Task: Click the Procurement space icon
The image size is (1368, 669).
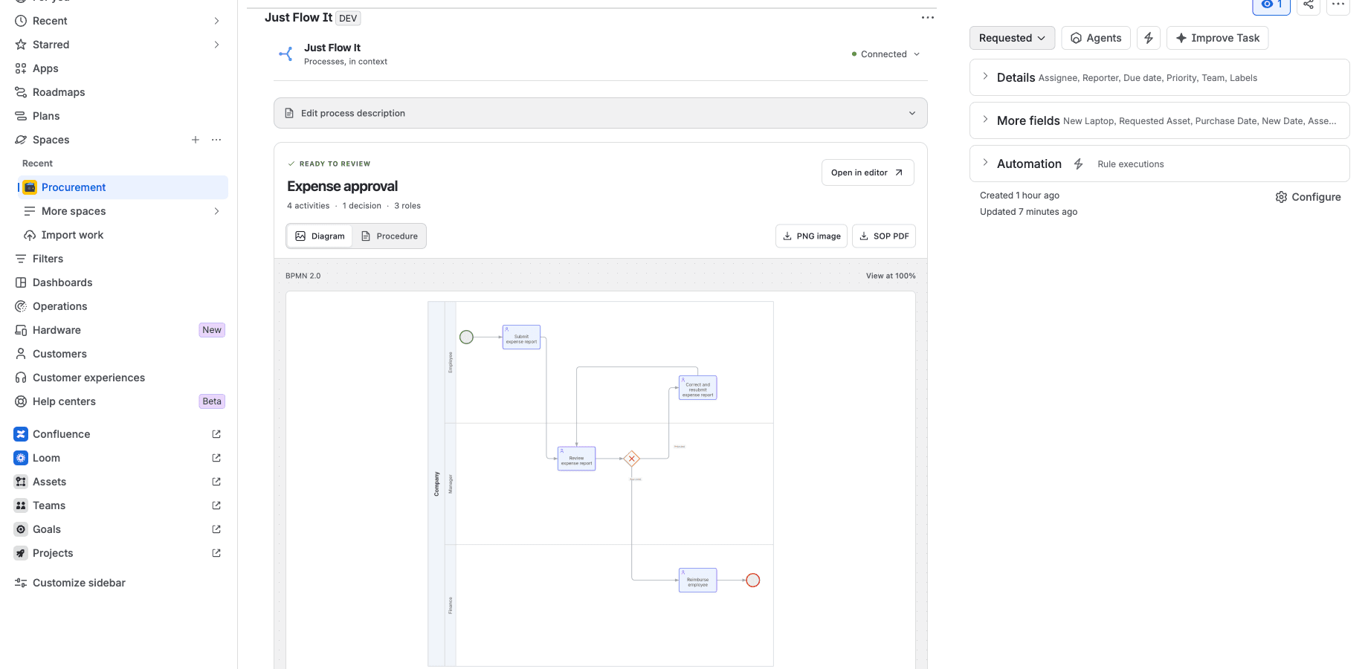Action: click(x=30, y=187)
